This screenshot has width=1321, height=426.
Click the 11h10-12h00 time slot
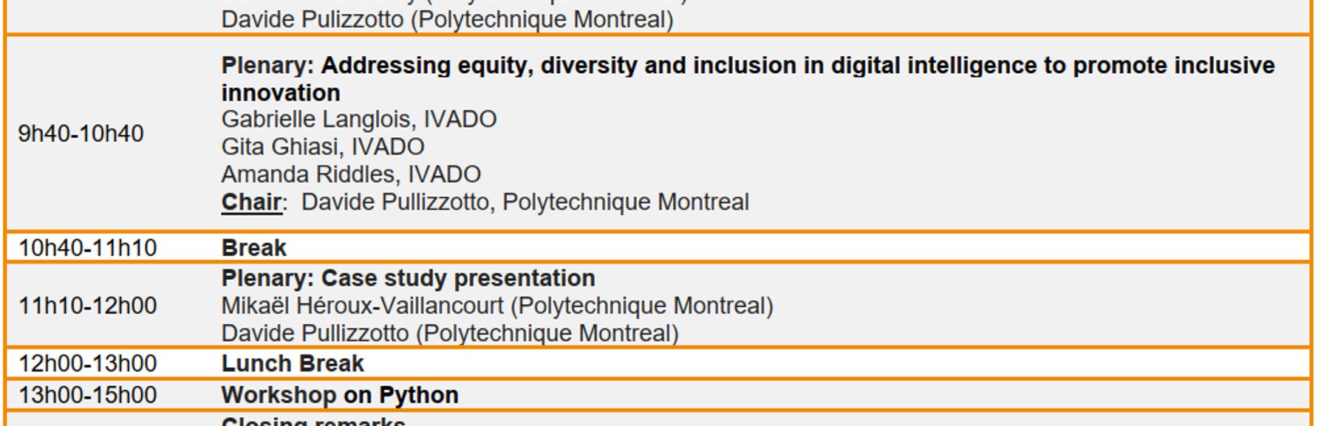88,306
